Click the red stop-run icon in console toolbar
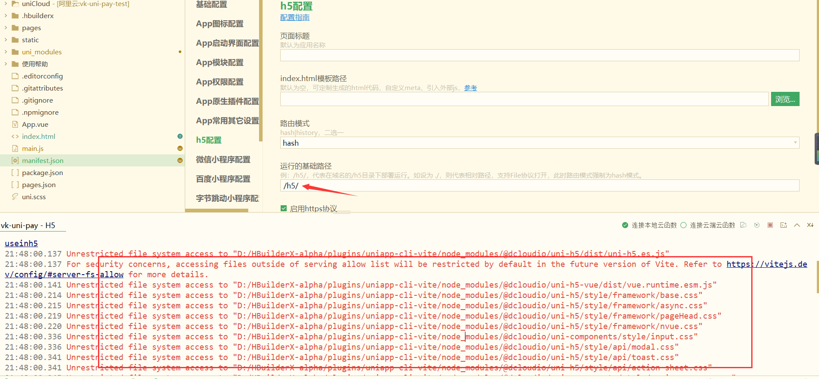The height and width of the screenshot is (379, 819). click(770, 225)
